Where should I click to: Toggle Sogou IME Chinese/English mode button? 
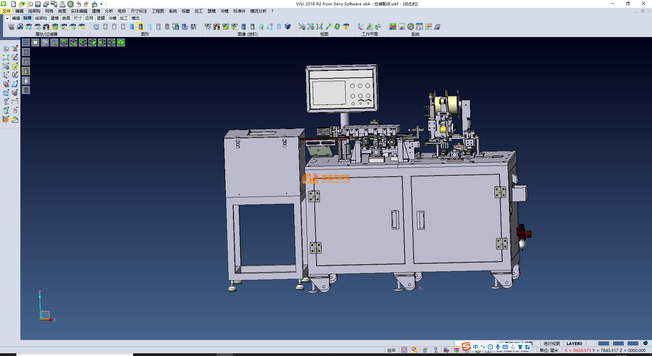pos(475,347)
